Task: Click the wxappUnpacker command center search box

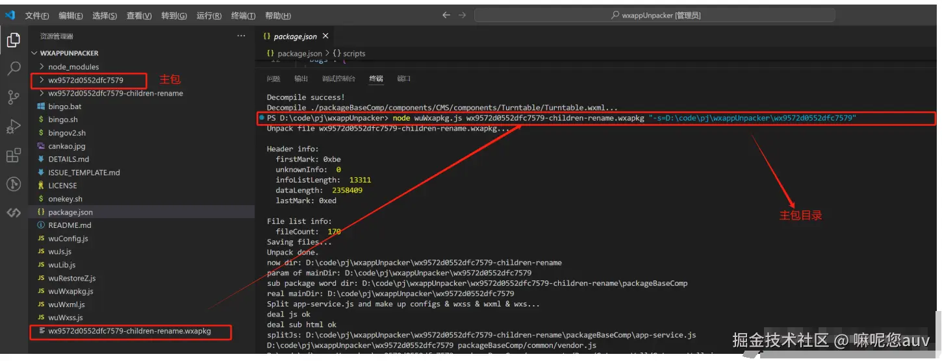Action: click(x=656, y=15)
